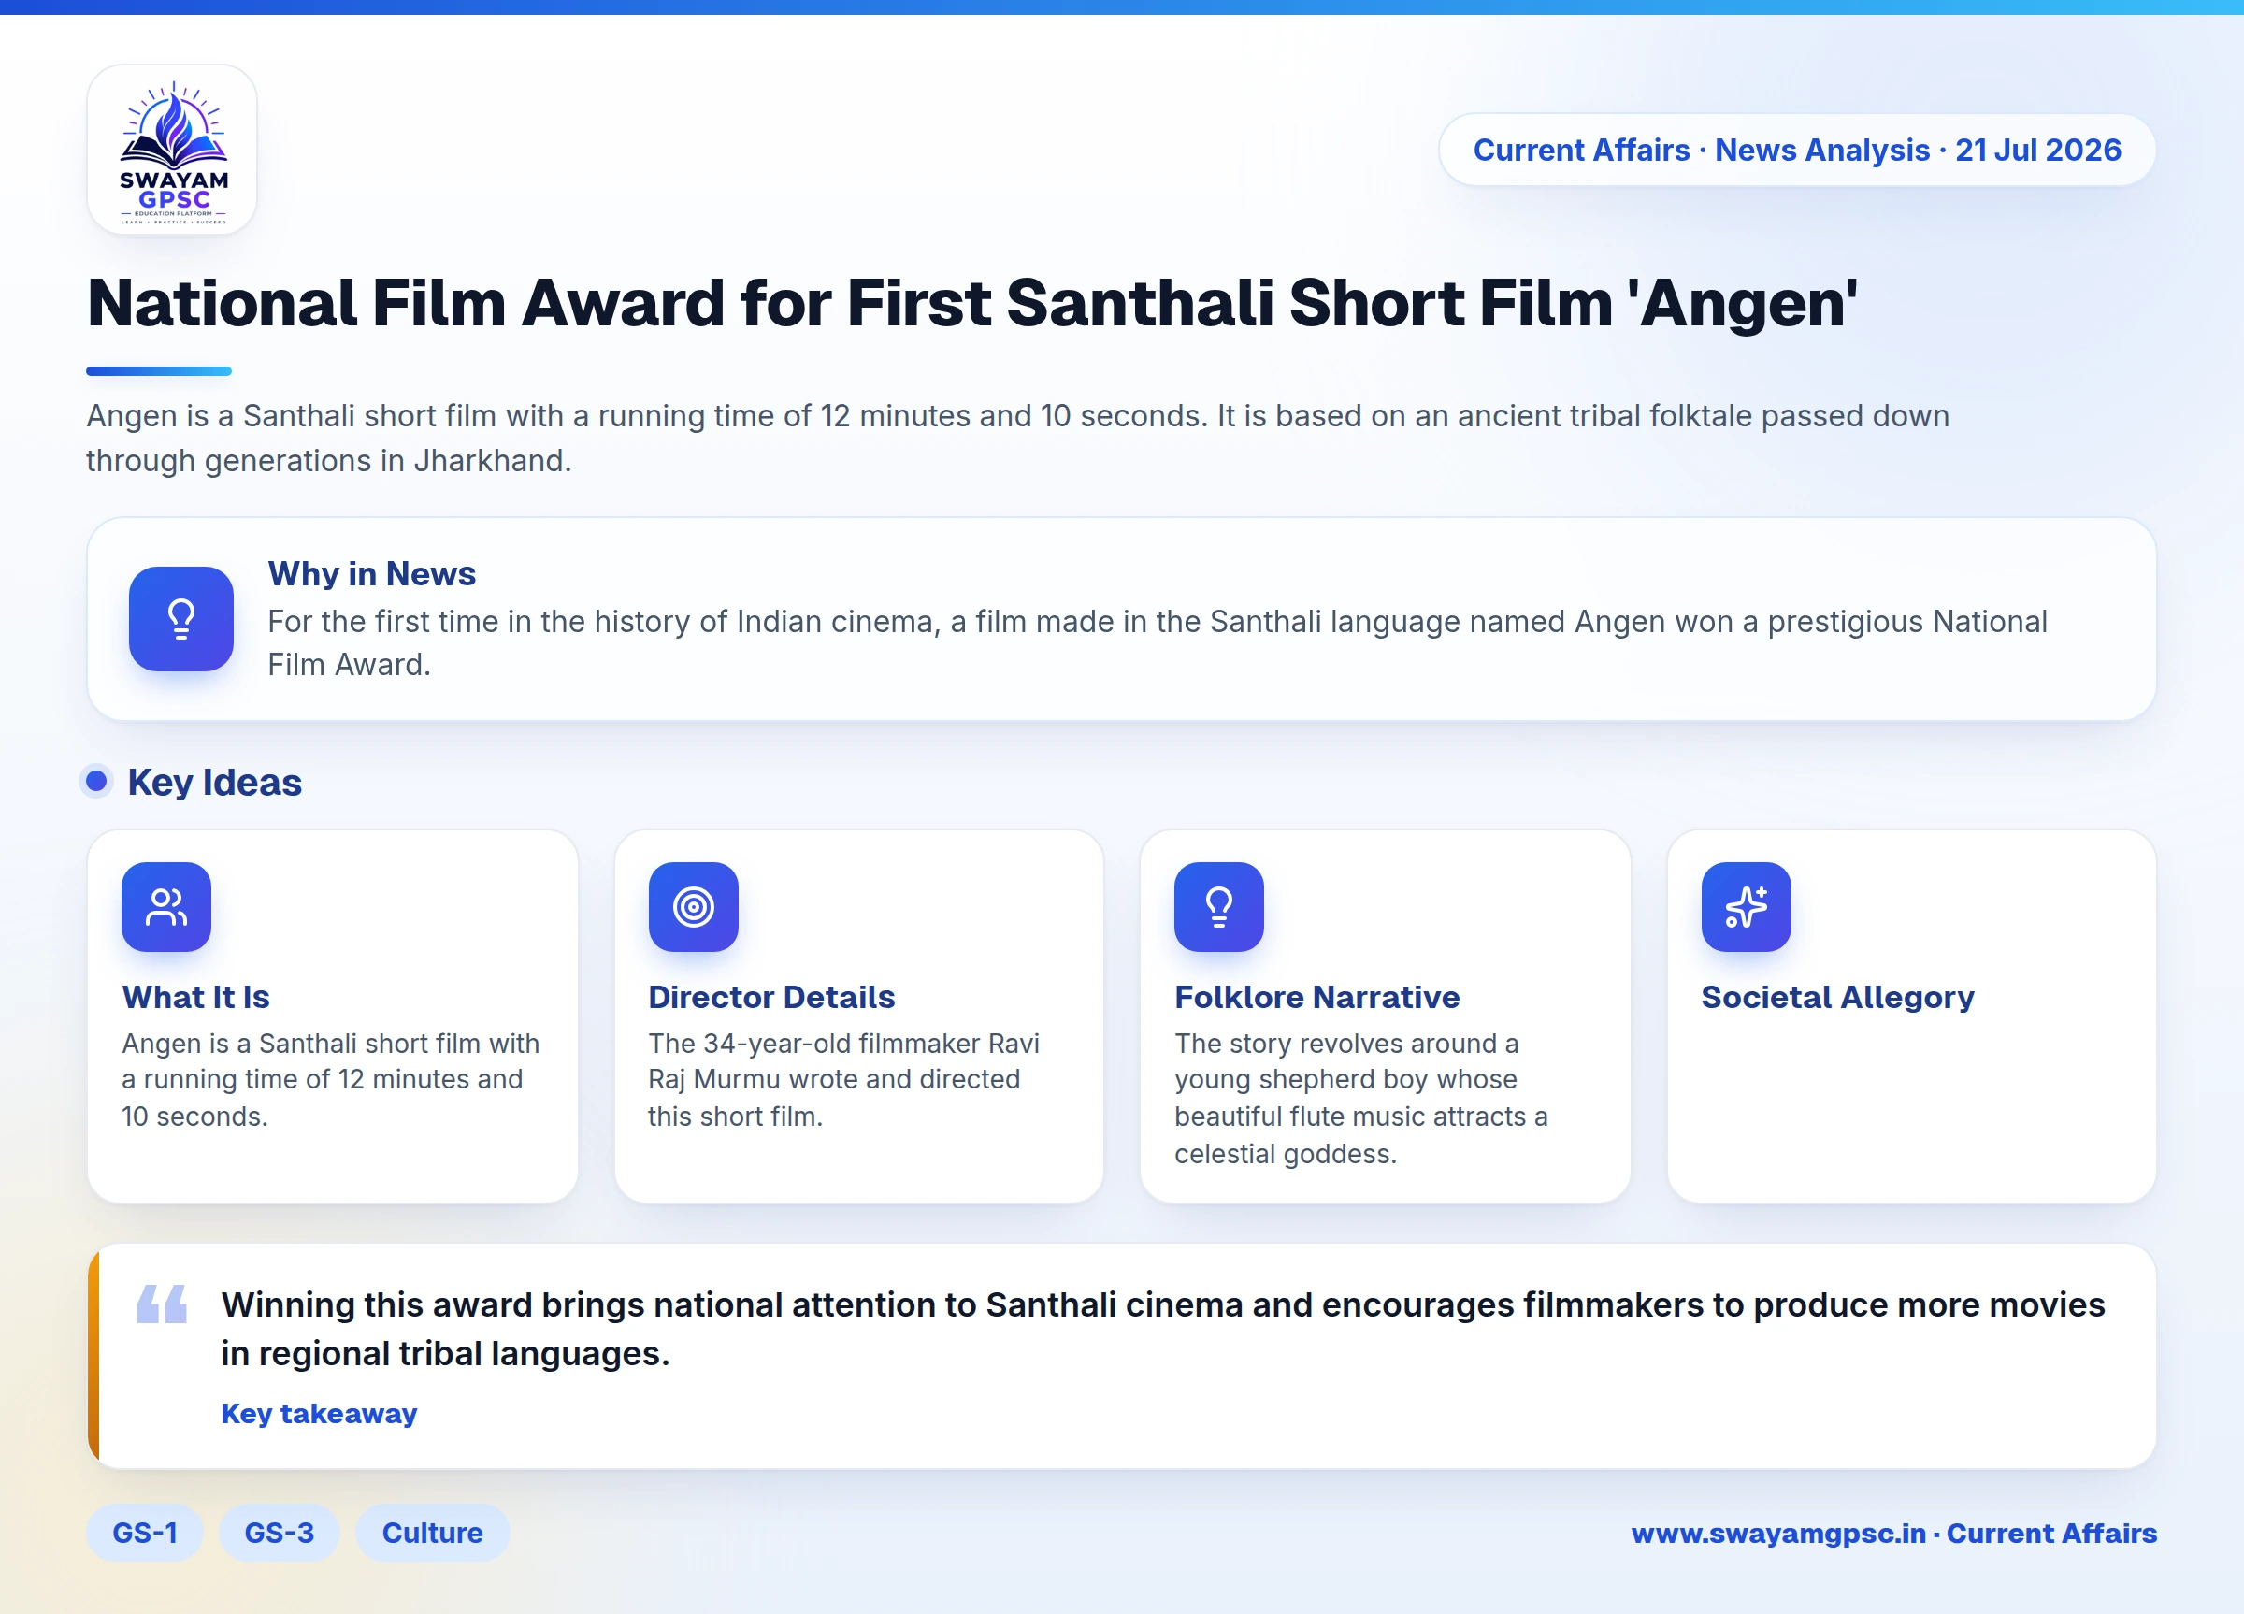Click the main headline about Angen film

point(972,302)
